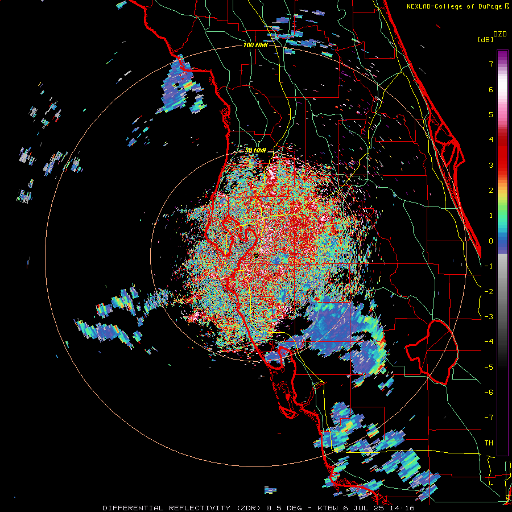Click the 2 value on color scale
The image size is (512, 512).
point(491,191)
